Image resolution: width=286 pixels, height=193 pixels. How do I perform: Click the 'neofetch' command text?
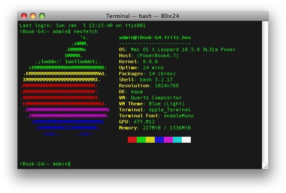point(86,31)
